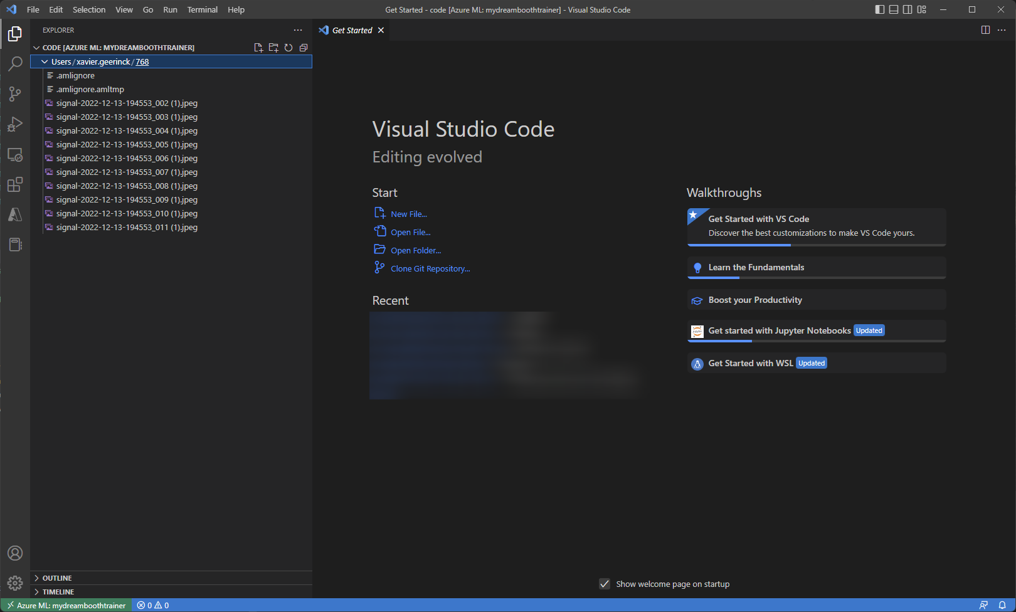
Task: Open Explorer views and more actions menu
Action: 298,30
